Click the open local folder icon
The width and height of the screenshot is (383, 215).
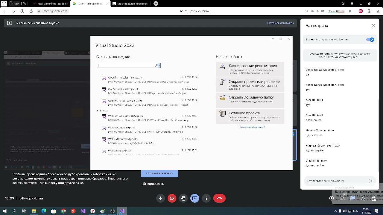coord(222,98)
